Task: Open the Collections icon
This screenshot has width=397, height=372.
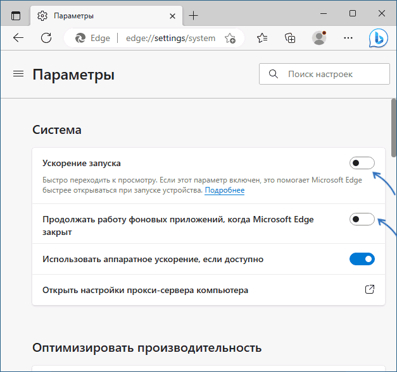Action: (290, 38)
